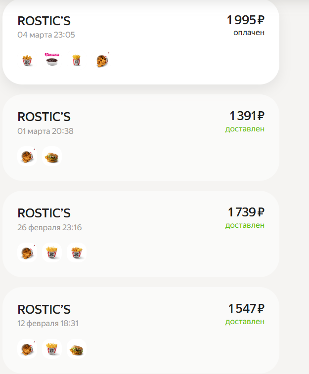
Task: Click the 1 995 ₽ order total
Action: (246, 20)
